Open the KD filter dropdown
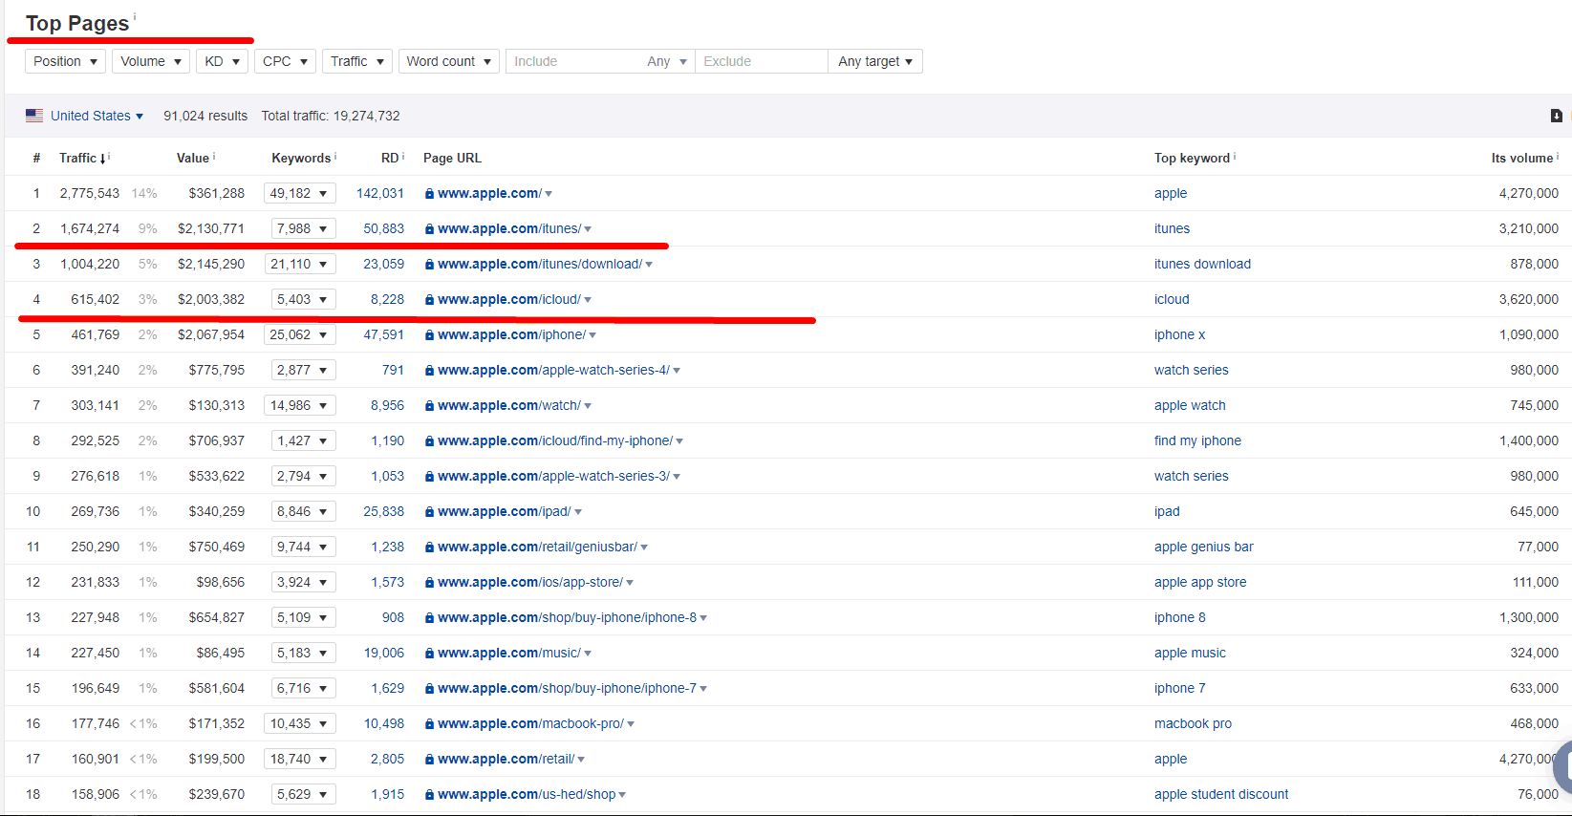This screenshot has width=1572, height=816. (222, 61)
